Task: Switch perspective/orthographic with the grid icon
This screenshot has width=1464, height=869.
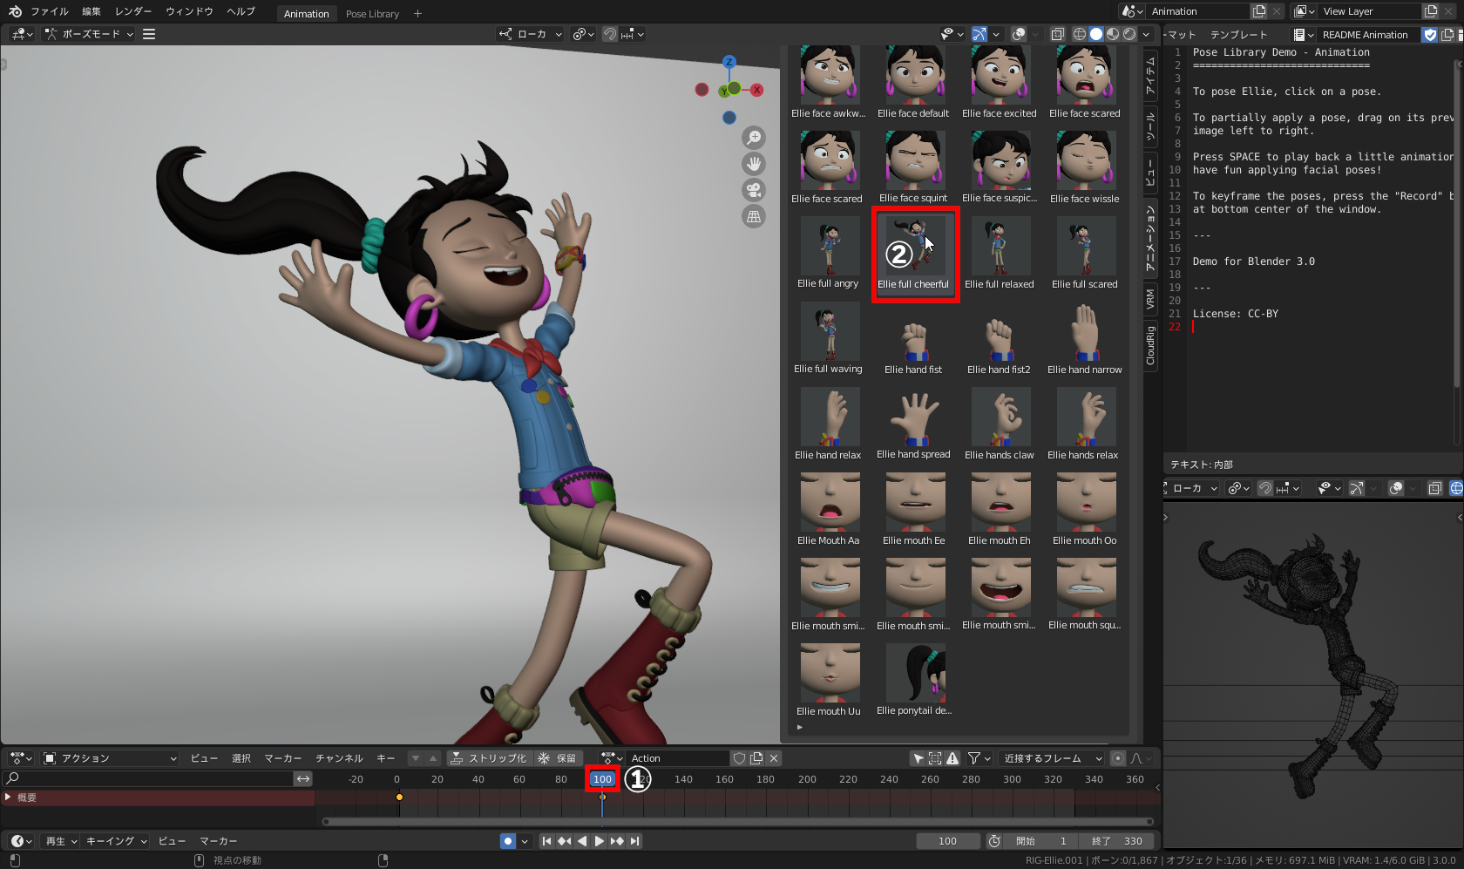Action: coord(754,216)
